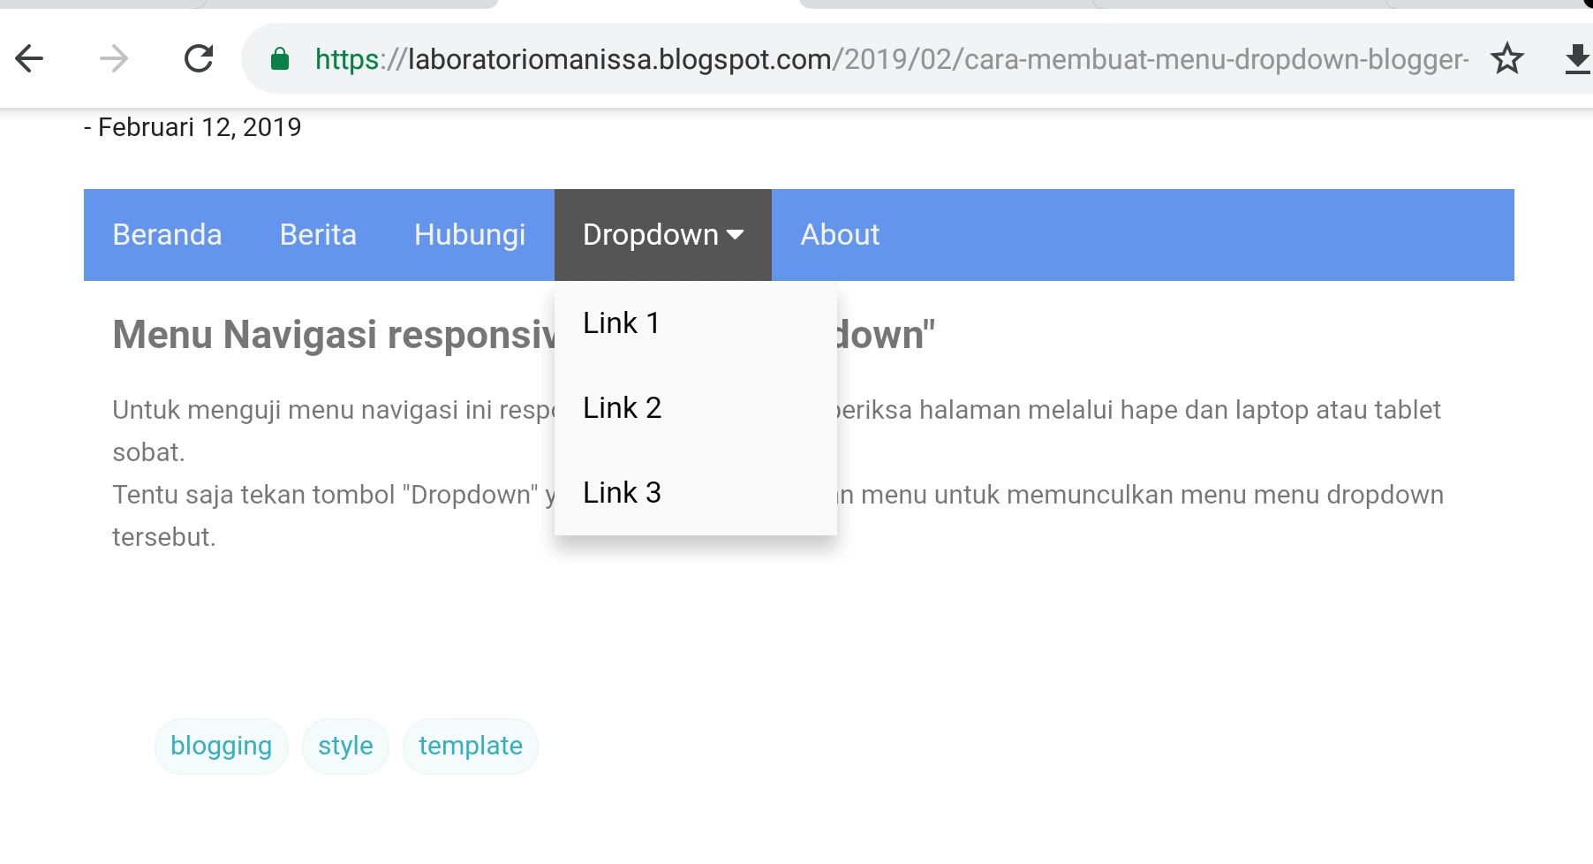This screenshot has width=1593, height=864.
Task: Click the green secure padlock icon
Action: coord(280,59)
